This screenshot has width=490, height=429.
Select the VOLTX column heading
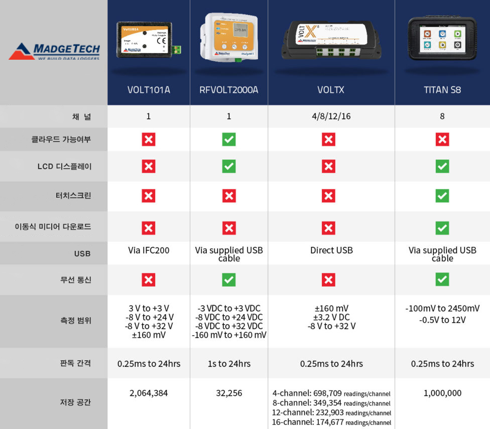[331, 90]
